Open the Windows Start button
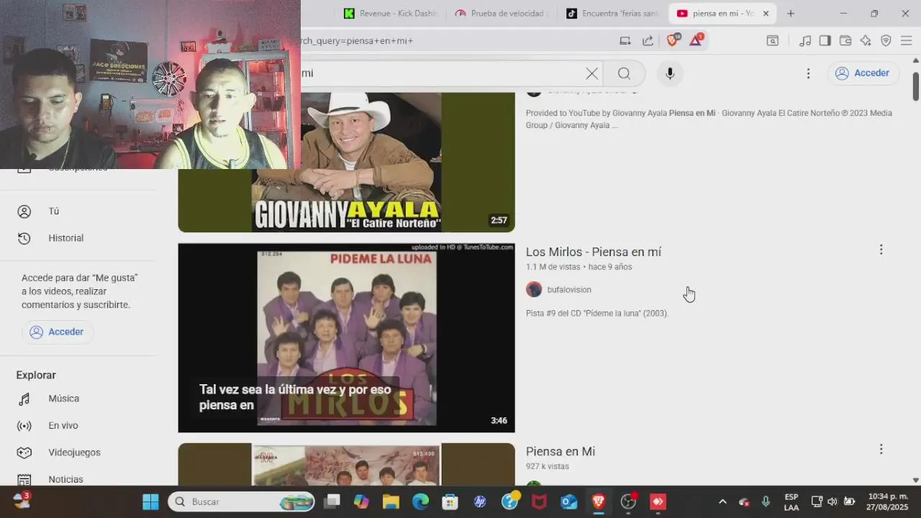This screenshot has width=921, height=518. coord(150,501)
